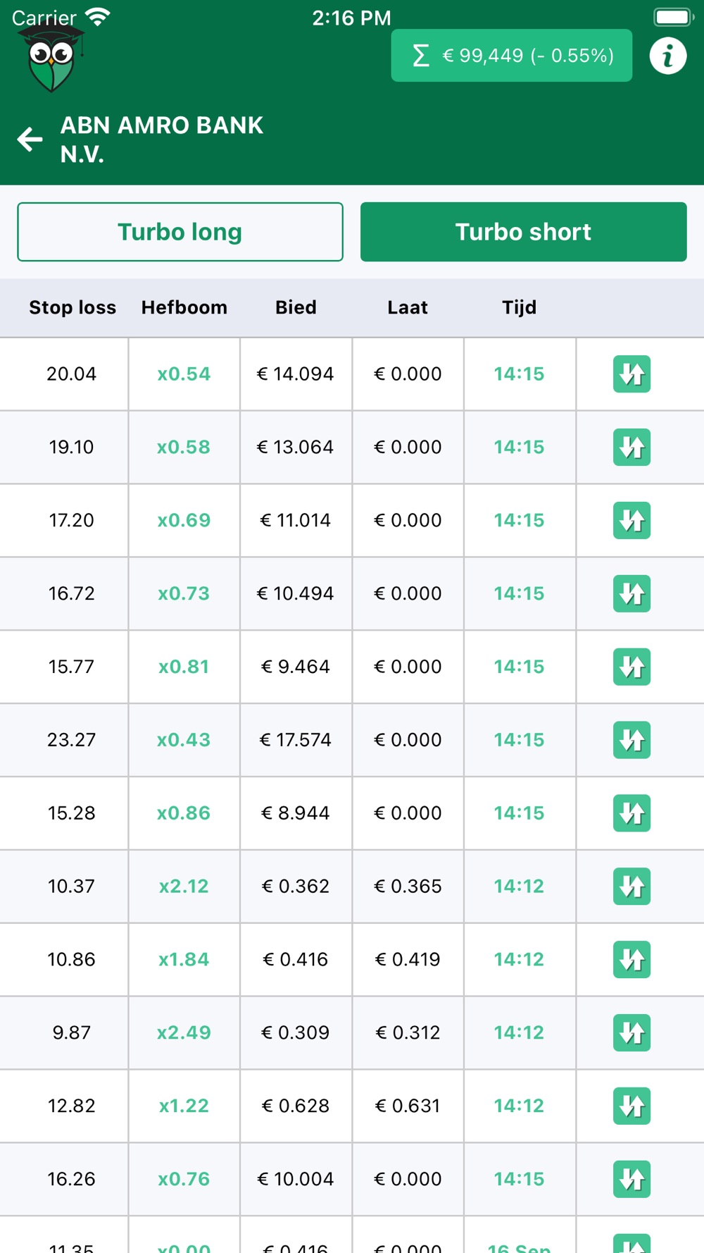
Task: Select leverage x1.22
Action: [x=184, y=1107]
